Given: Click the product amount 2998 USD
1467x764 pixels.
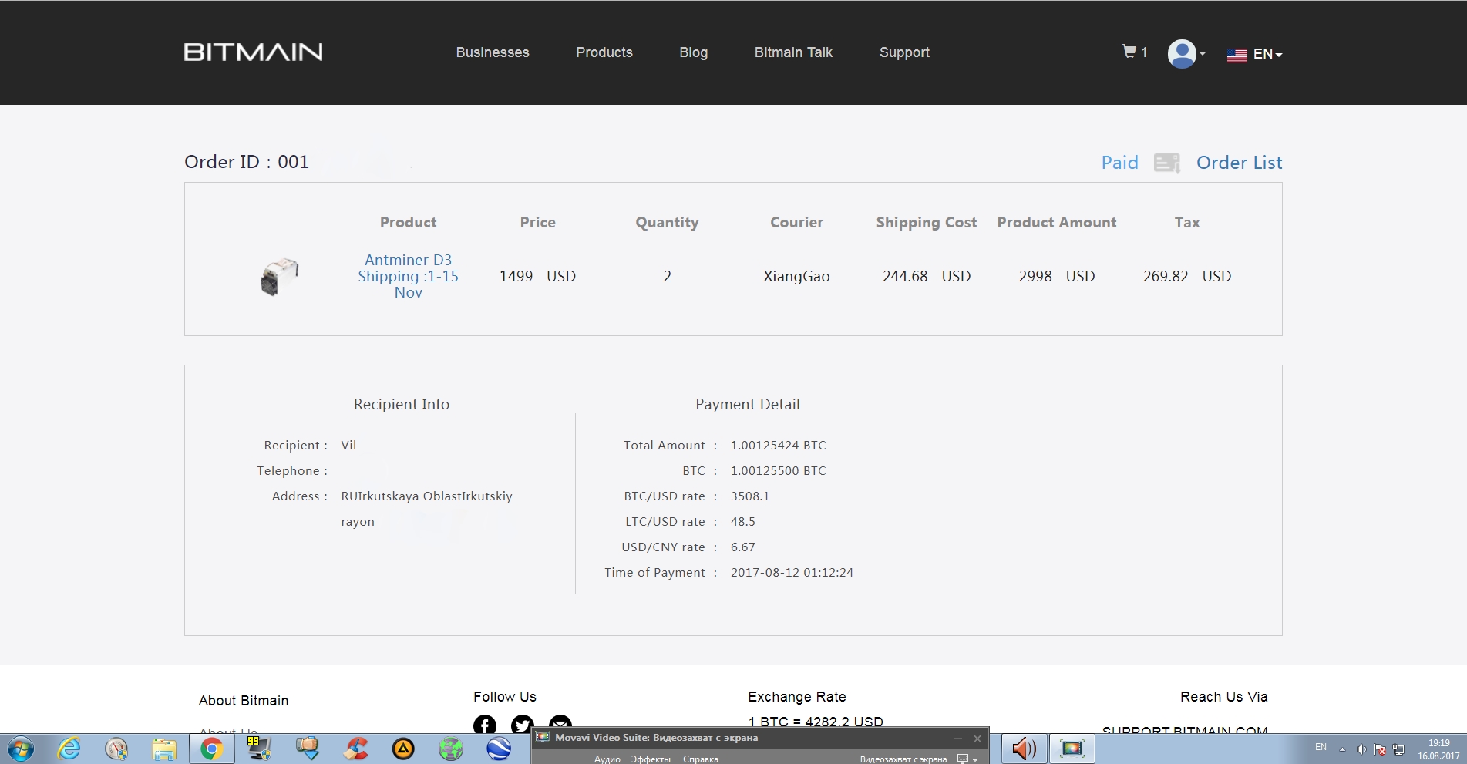Looking at the screenshot, I should (x=1057, y=276).
